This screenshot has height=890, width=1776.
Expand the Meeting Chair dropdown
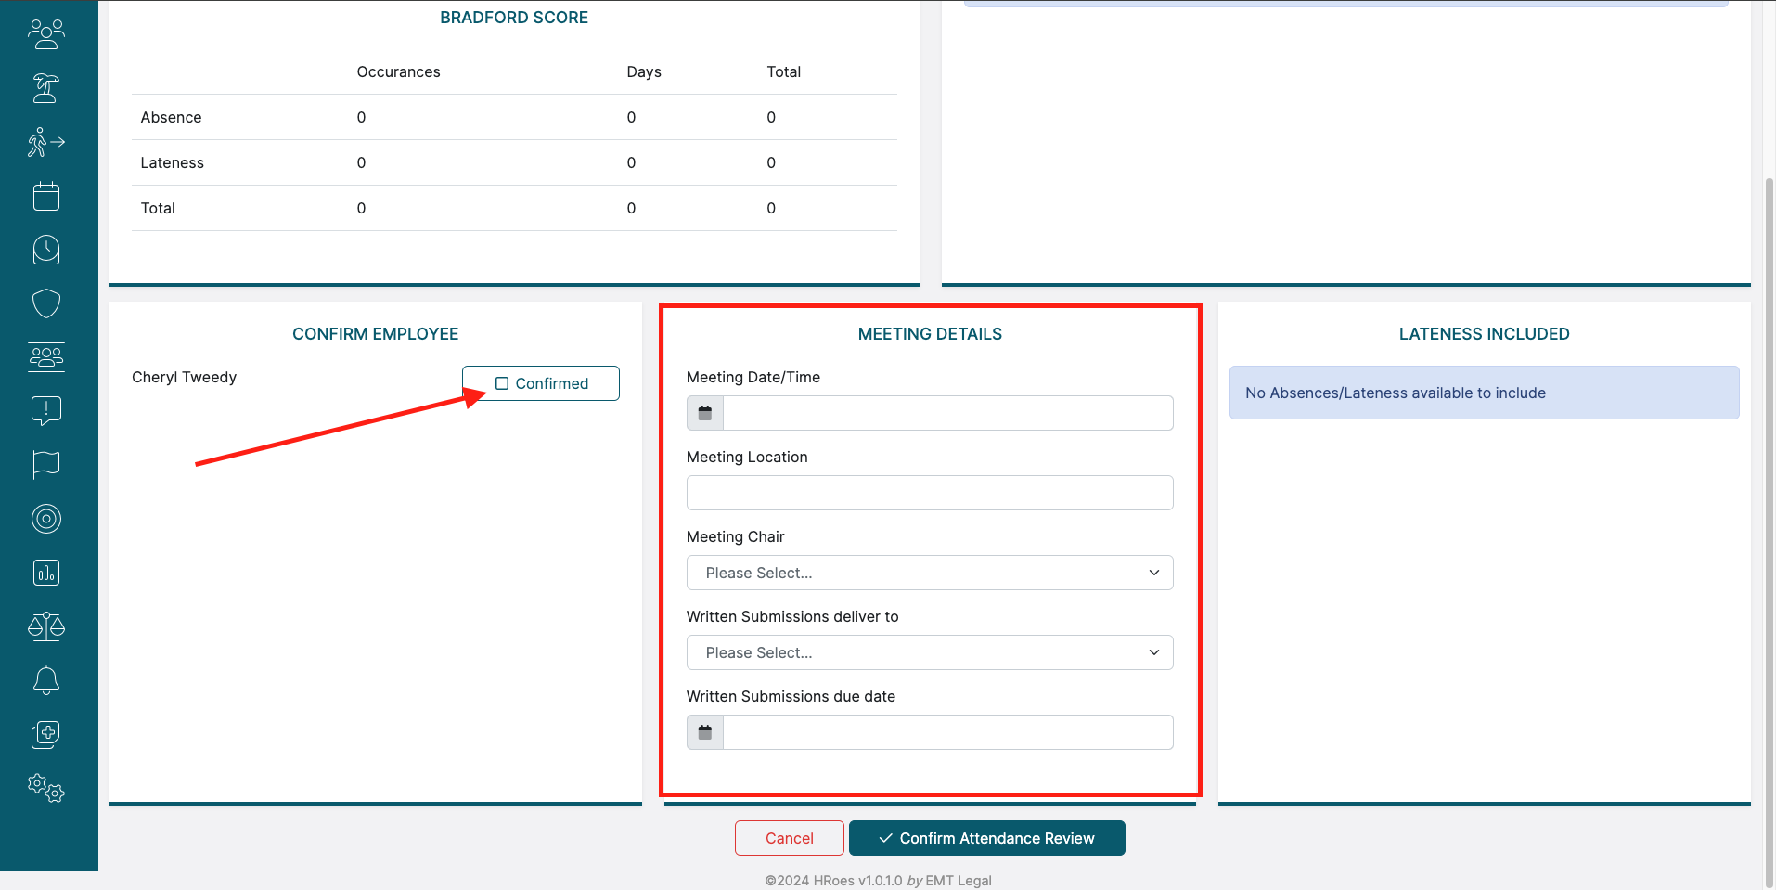929,573
